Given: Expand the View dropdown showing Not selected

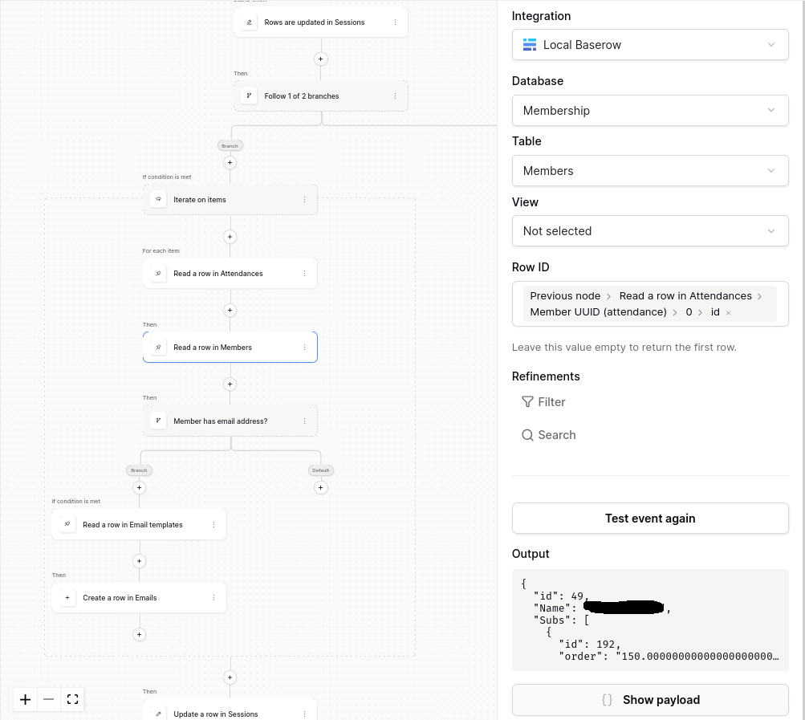Looking at the screenshot, I should [x=650, y=231].
